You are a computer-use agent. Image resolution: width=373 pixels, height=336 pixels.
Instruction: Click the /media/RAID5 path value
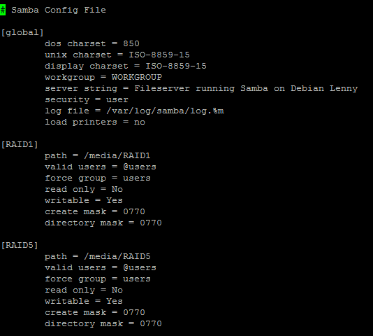coord(117,257)
